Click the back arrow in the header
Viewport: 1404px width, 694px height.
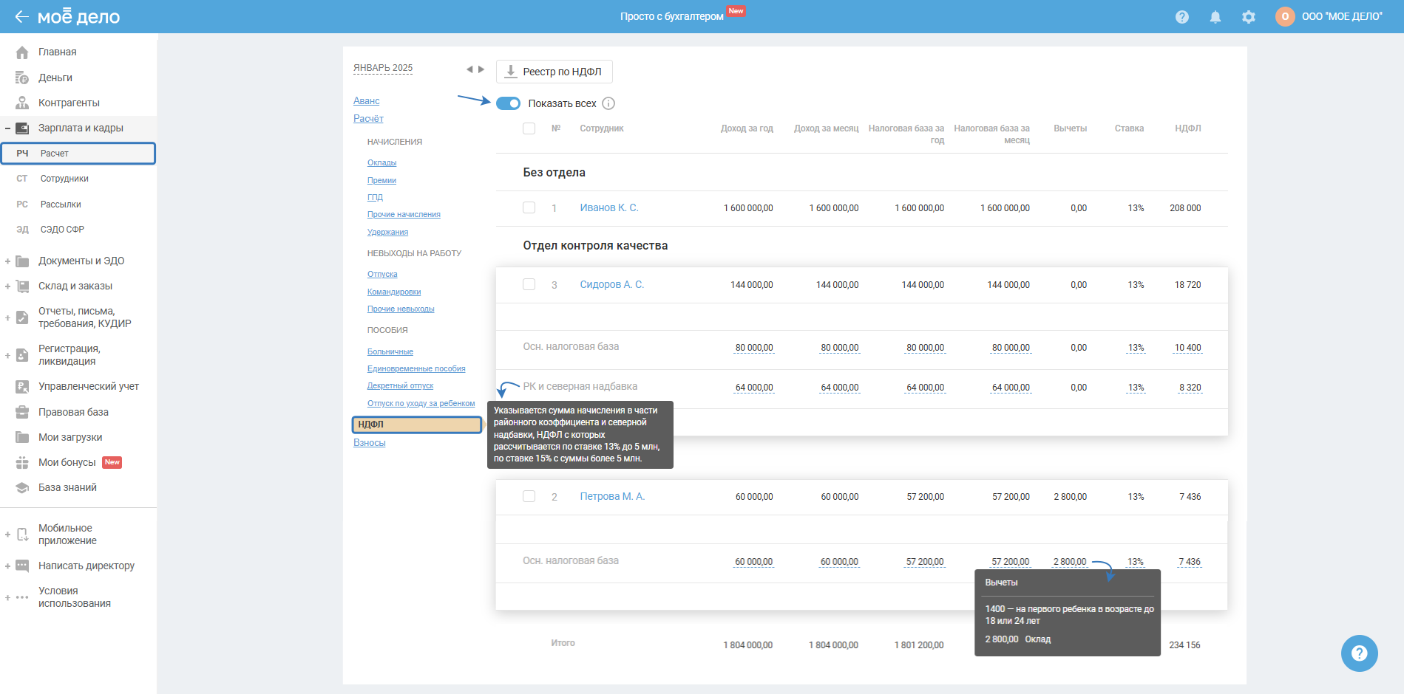(x=21, y=16)
